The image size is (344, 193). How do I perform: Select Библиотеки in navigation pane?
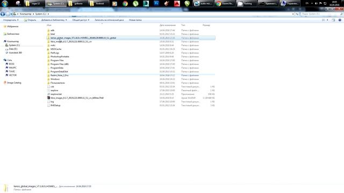[13, 34]
